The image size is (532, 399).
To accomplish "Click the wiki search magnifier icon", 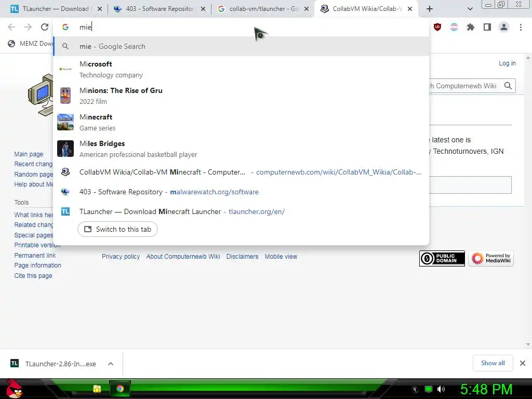I will [x=508, y=86].
